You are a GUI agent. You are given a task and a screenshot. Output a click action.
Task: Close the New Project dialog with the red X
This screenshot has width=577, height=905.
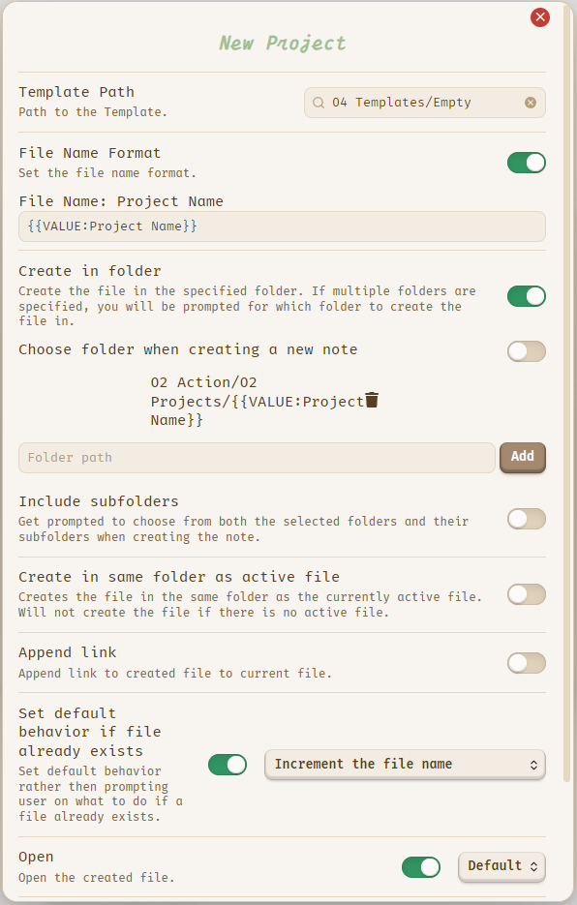click(540, 17)
